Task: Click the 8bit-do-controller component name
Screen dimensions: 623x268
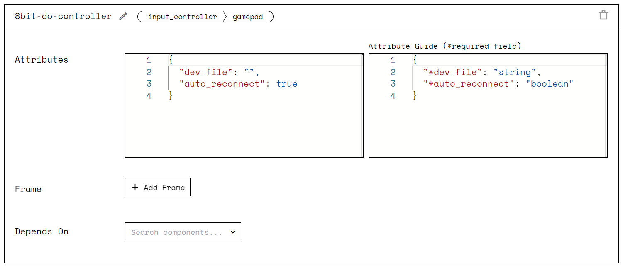Action: [63, 16]
